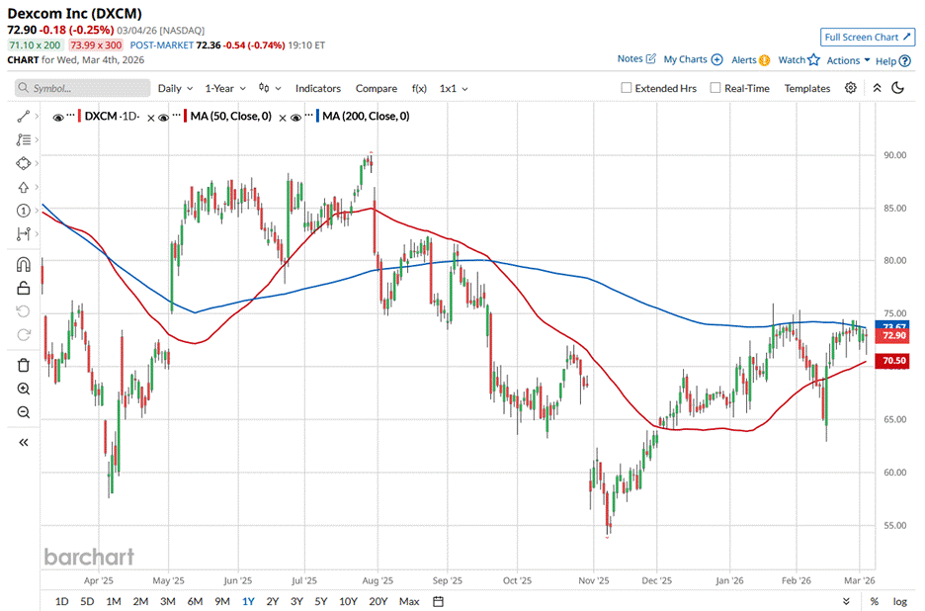Screen dimensions: 925x611
Task: Open chart settings gear
Action: 851,88
